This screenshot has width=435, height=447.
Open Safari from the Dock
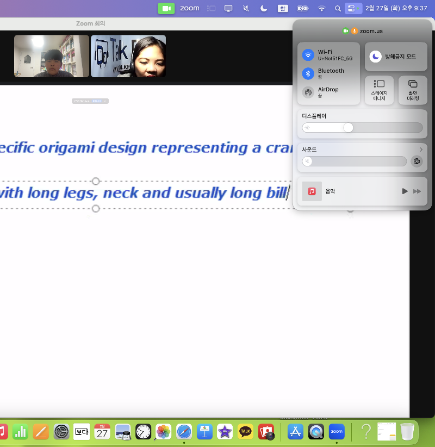coord(184,432)
